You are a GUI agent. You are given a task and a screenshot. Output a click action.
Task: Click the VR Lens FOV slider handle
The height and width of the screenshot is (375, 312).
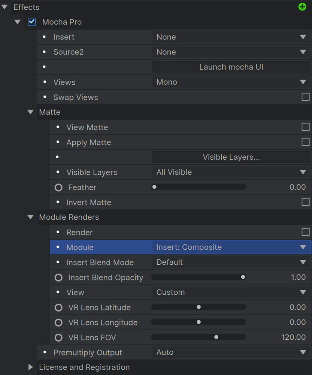tap(216, 337)
